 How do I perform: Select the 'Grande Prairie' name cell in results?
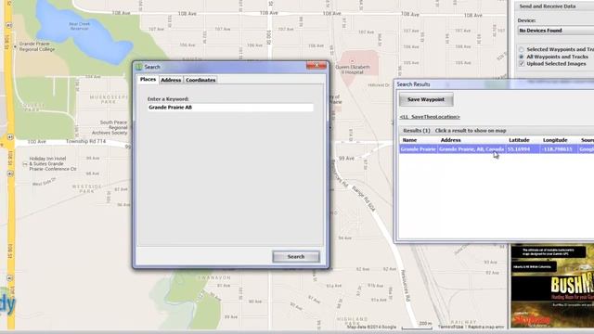419,149
